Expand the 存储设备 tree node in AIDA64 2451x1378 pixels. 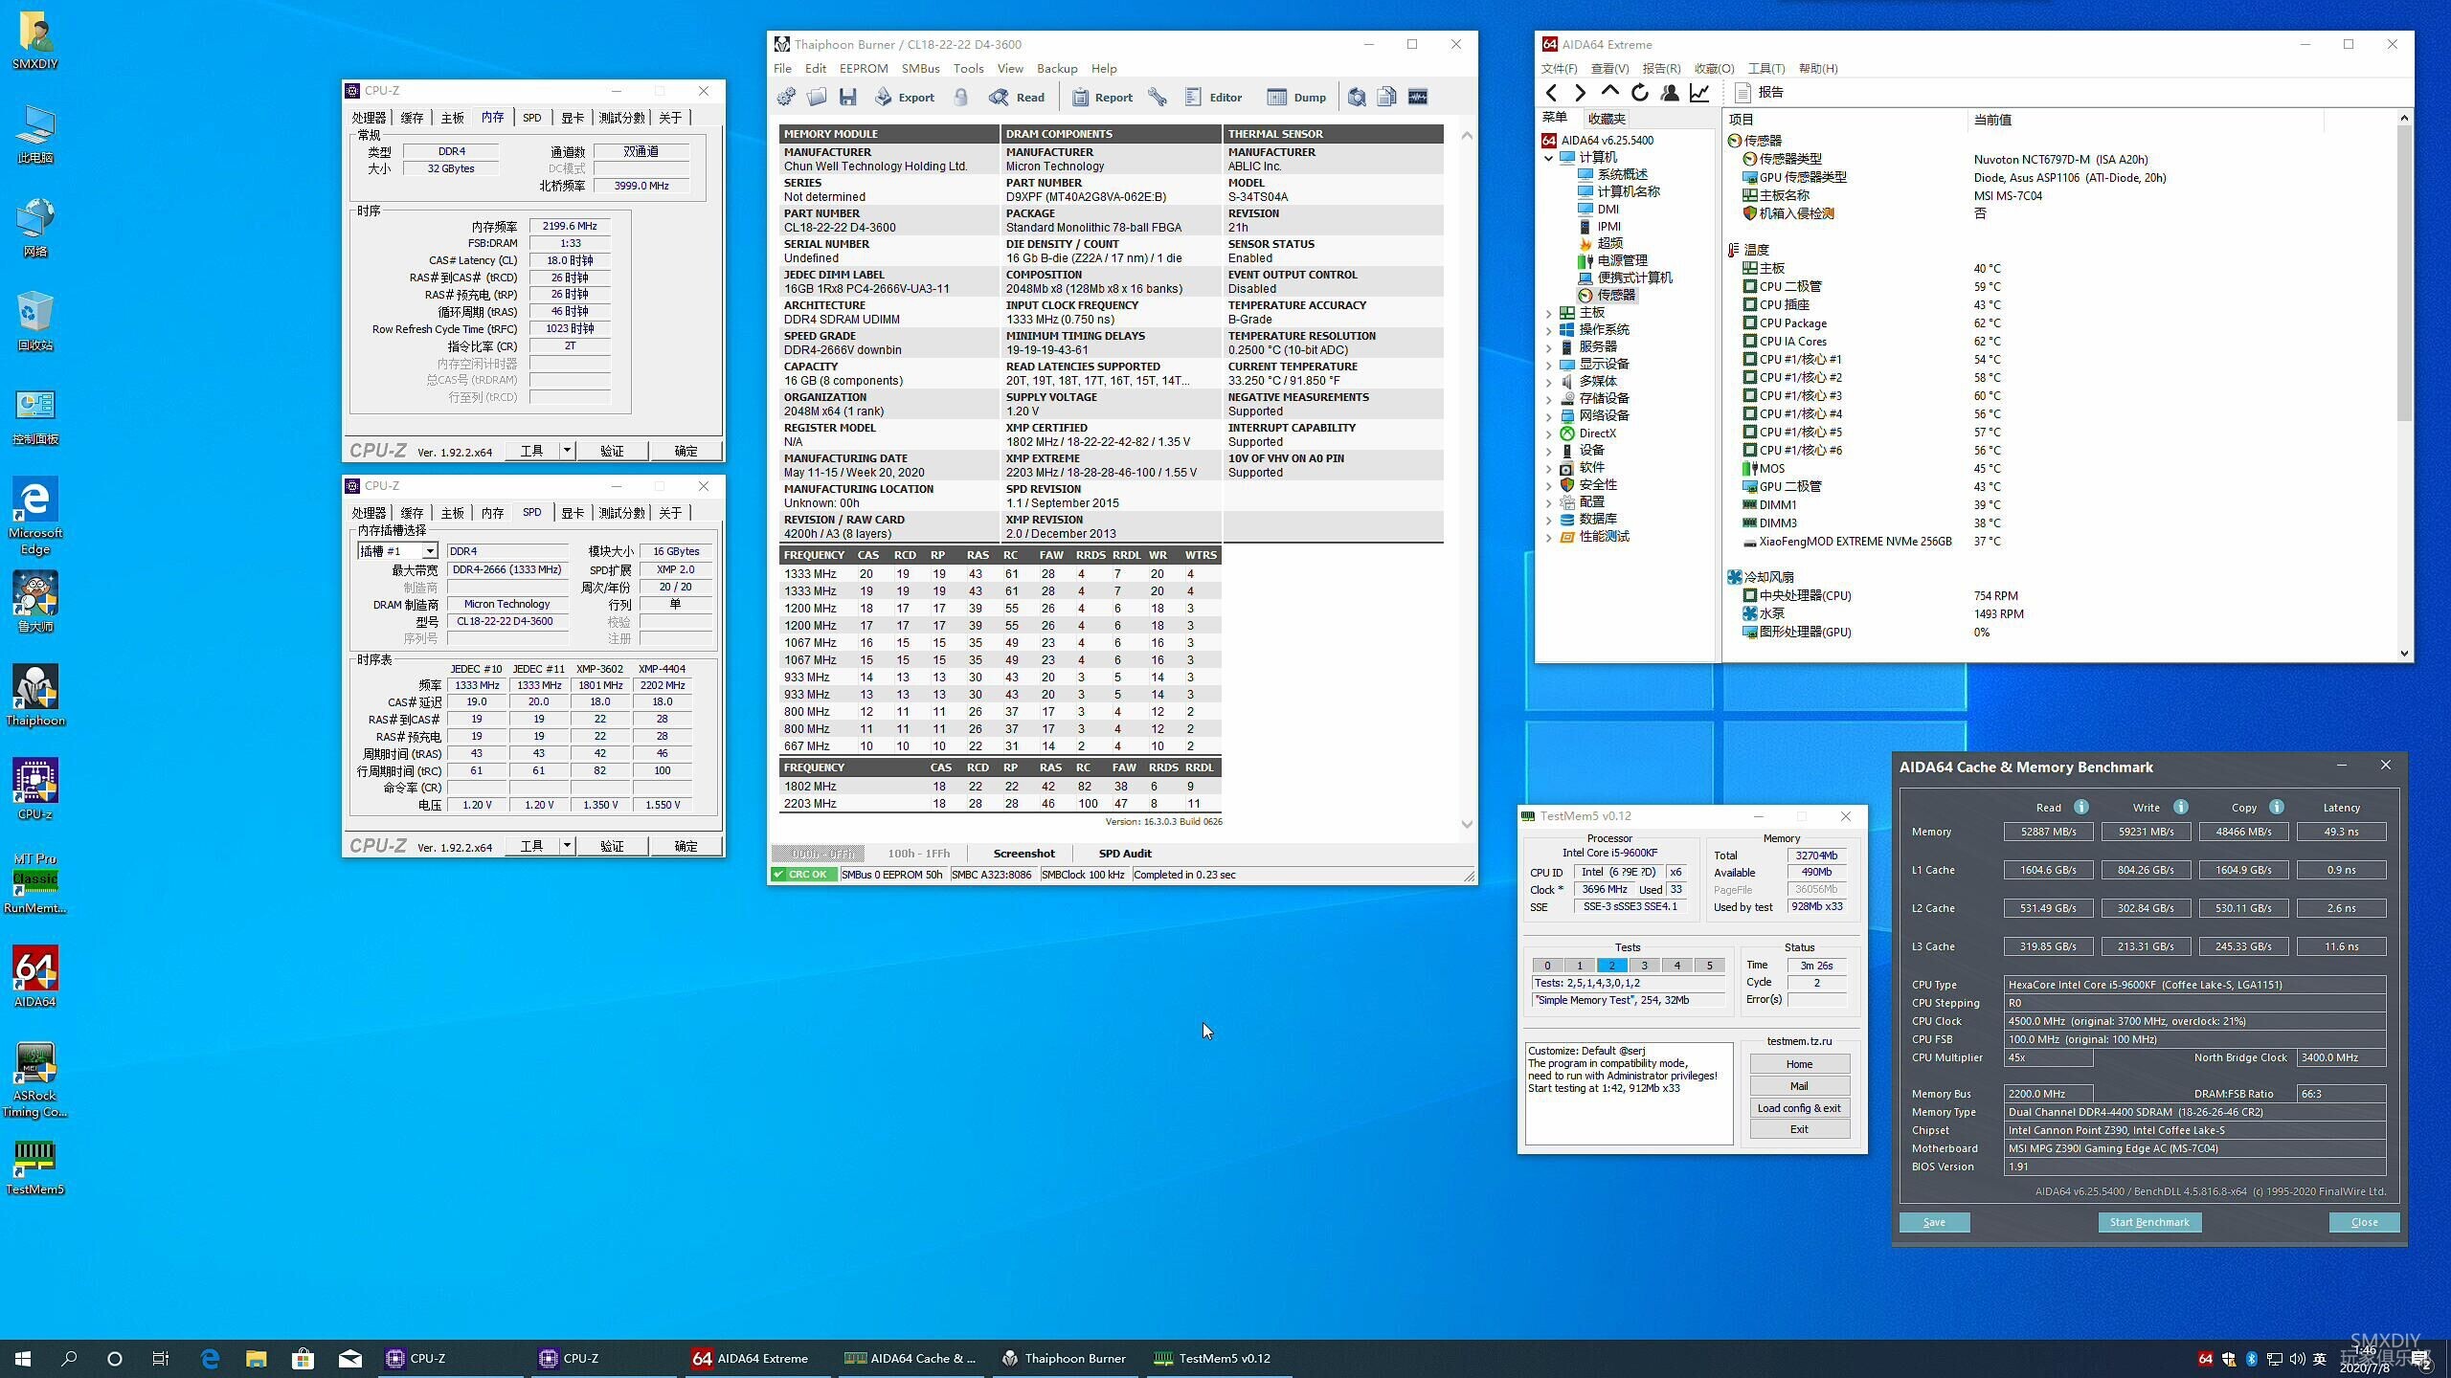coord(1549,399)
